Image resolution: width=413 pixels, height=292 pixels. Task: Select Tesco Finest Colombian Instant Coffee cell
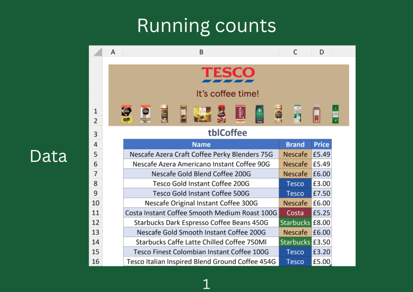pyautogui.click(x=201, y=252)
